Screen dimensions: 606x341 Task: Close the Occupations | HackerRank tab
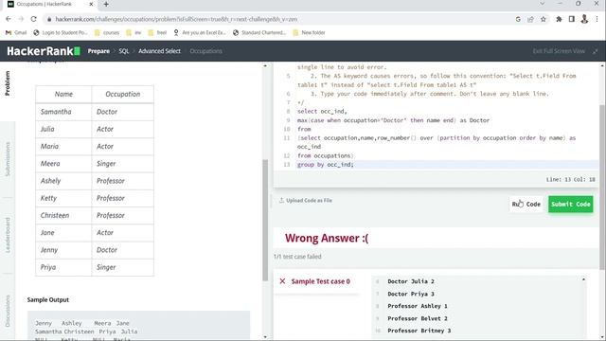click(91, 4)
